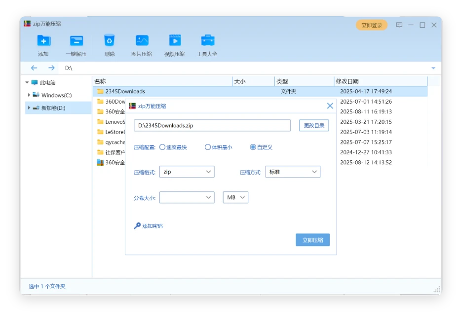462x318 pixels.
Task: Click the back navigation arrow
Action: (x=34, y=68)
